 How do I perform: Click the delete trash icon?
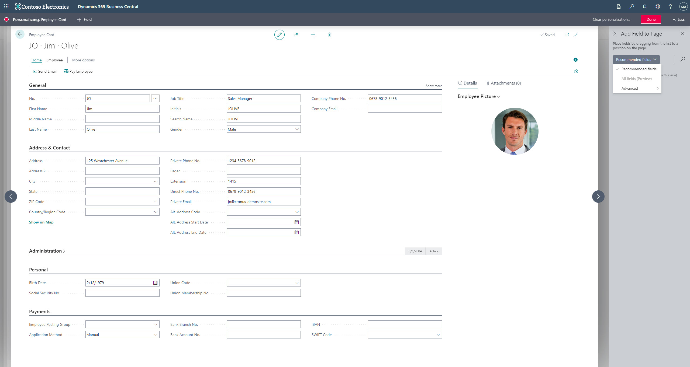click(329, 35)
